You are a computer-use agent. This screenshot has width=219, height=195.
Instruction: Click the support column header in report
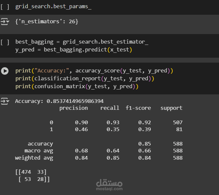(x=171, y=108)
